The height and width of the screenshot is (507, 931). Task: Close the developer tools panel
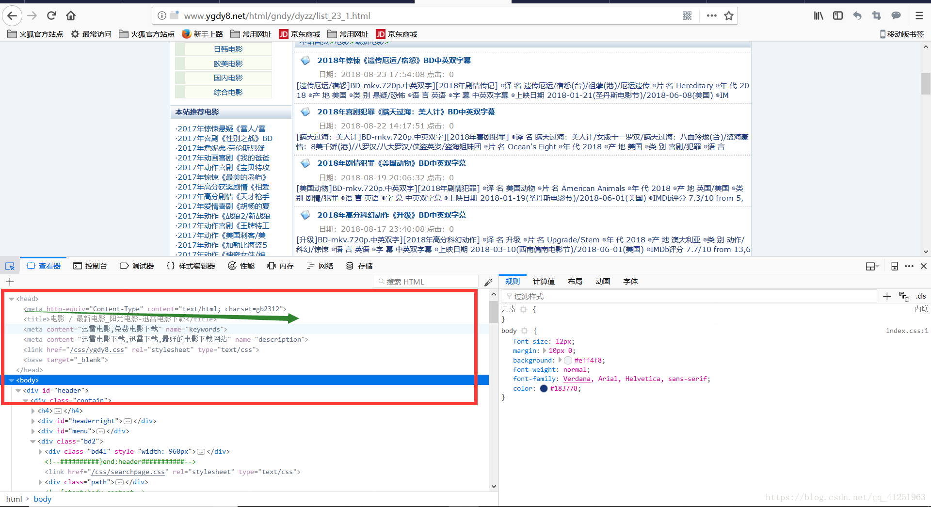924,266
